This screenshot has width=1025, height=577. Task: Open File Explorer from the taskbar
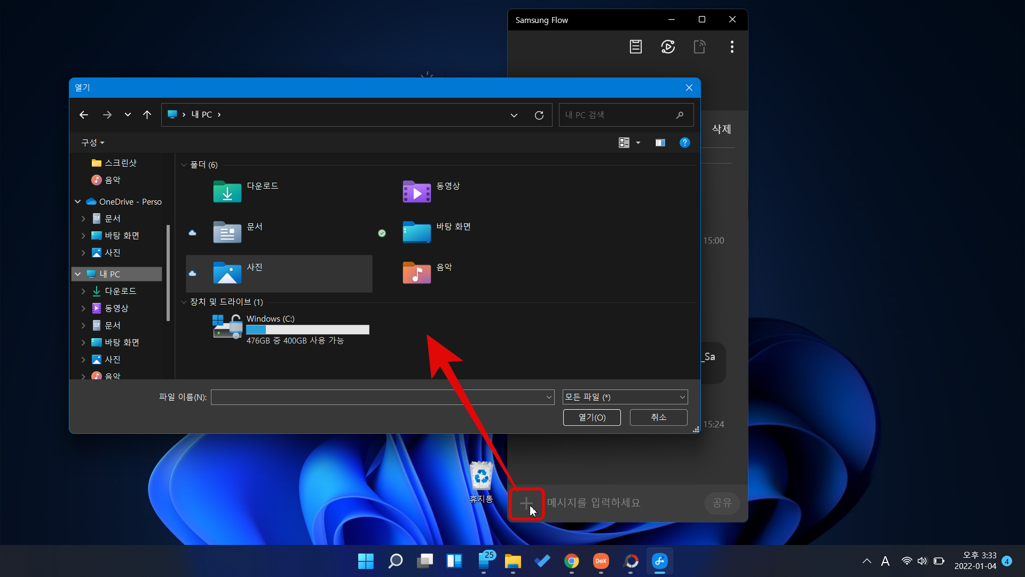tap(513, 561)
